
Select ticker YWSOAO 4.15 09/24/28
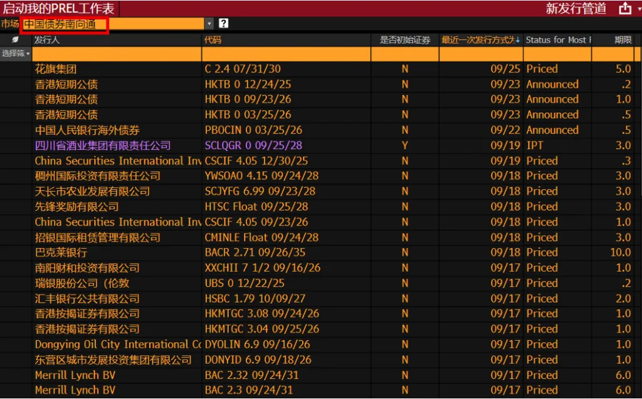click(261, 176)
